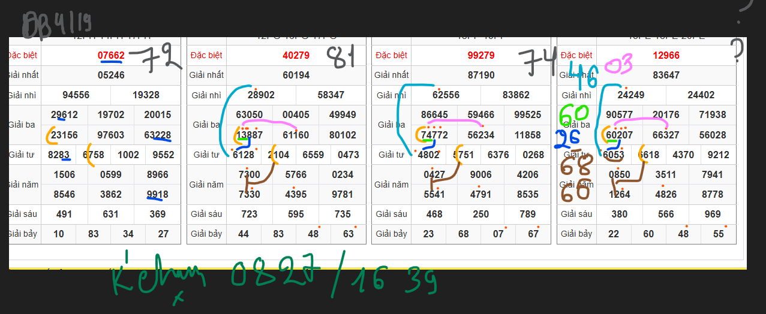Click the third prize number 63050
The height and width of the screenshot is (314, 766).
tap(249, 115)
